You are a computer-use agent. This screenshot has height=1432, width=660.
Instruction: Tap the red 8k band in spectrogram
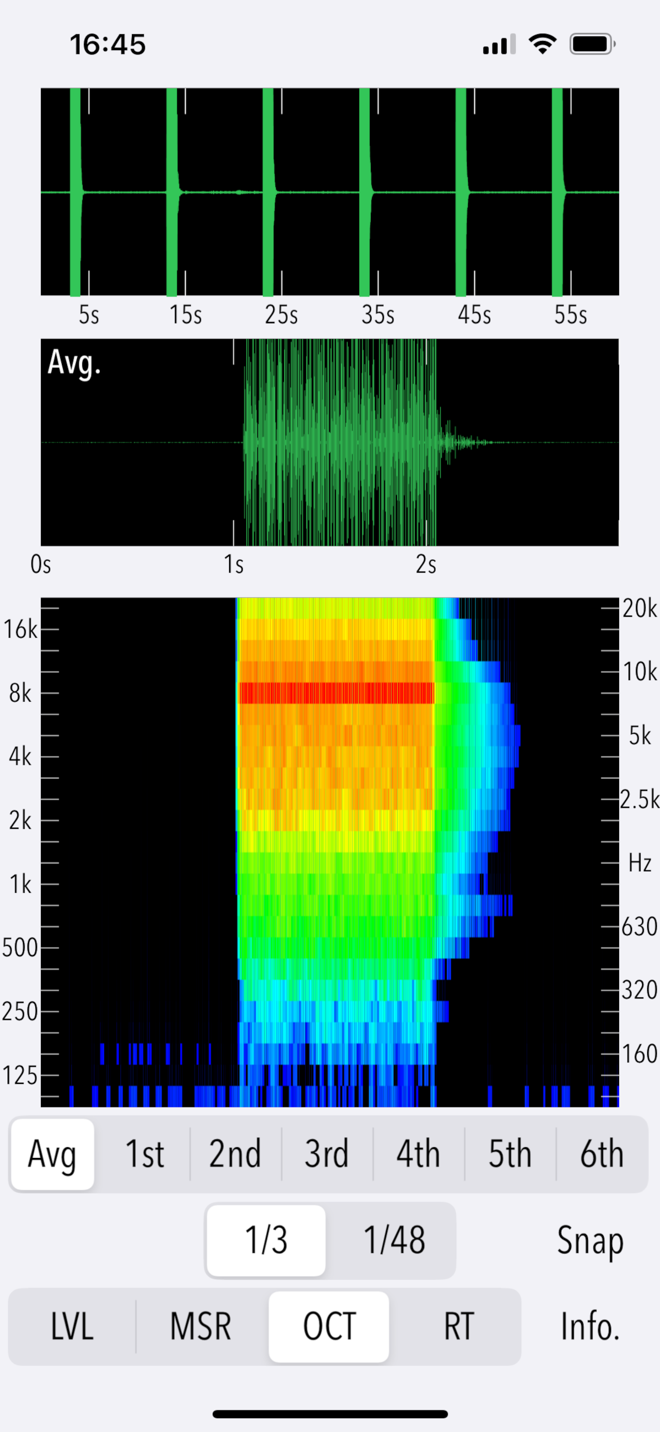tap(336, 693)
